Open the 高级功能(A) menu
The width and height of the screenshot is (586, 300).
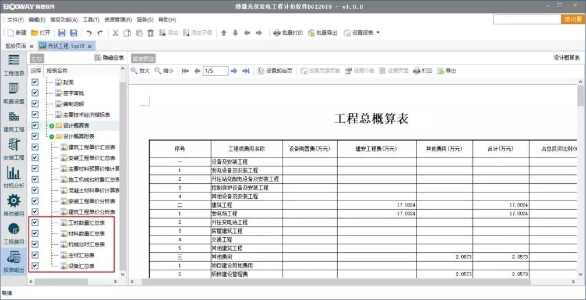[x=64, y=20]
